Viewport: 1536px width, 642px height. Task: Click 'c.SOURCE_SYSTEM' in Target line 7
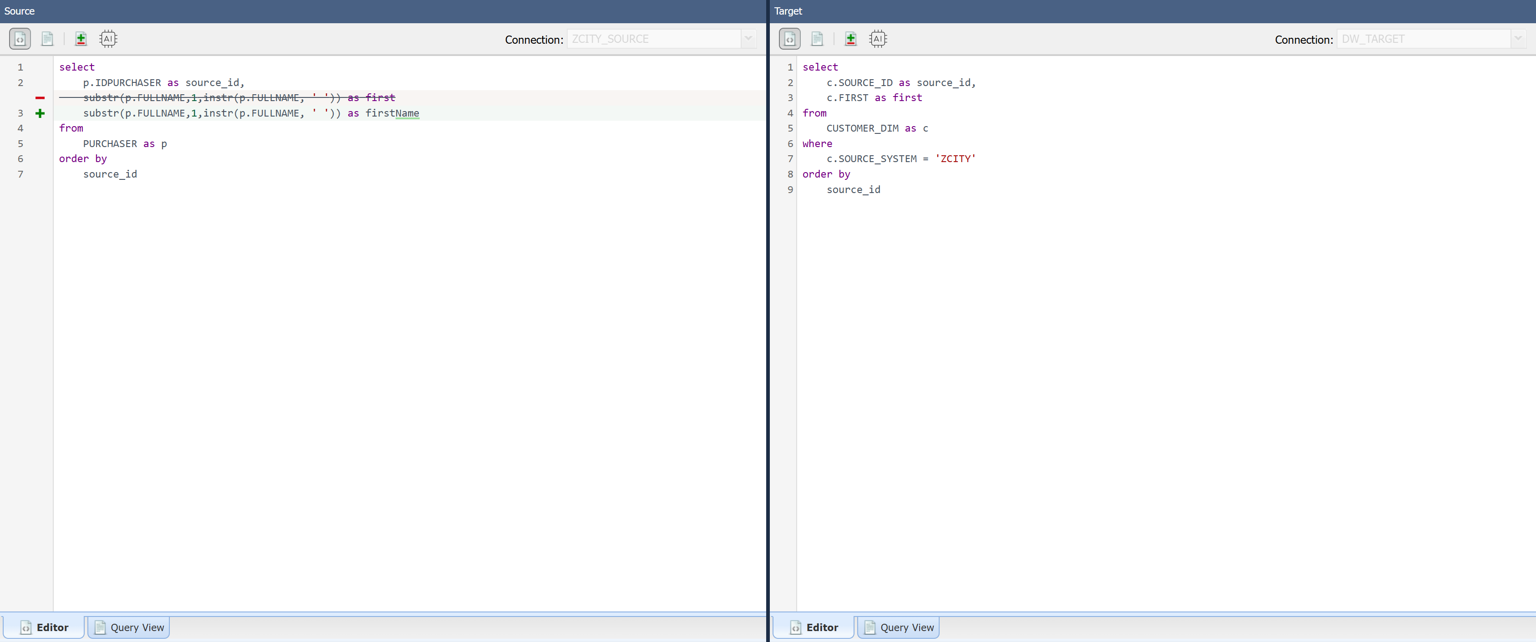[872, 158]
